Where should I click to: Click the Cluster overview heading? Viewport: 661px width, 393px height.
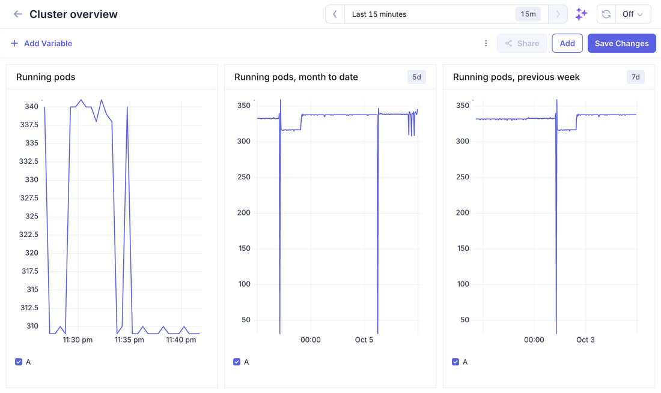pos(73,14)
